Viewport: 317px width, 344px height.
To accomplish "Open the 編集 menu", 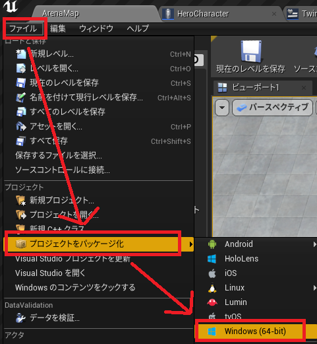I will 58,28.
